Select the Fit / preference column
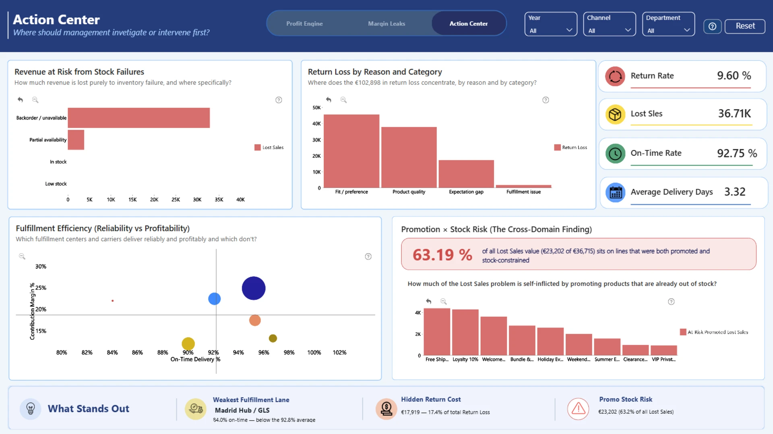 (351, 151)
